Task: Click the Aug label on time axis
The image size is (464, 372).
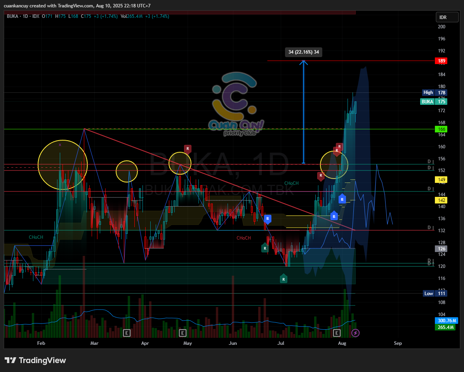Action: tap(342, 343)
